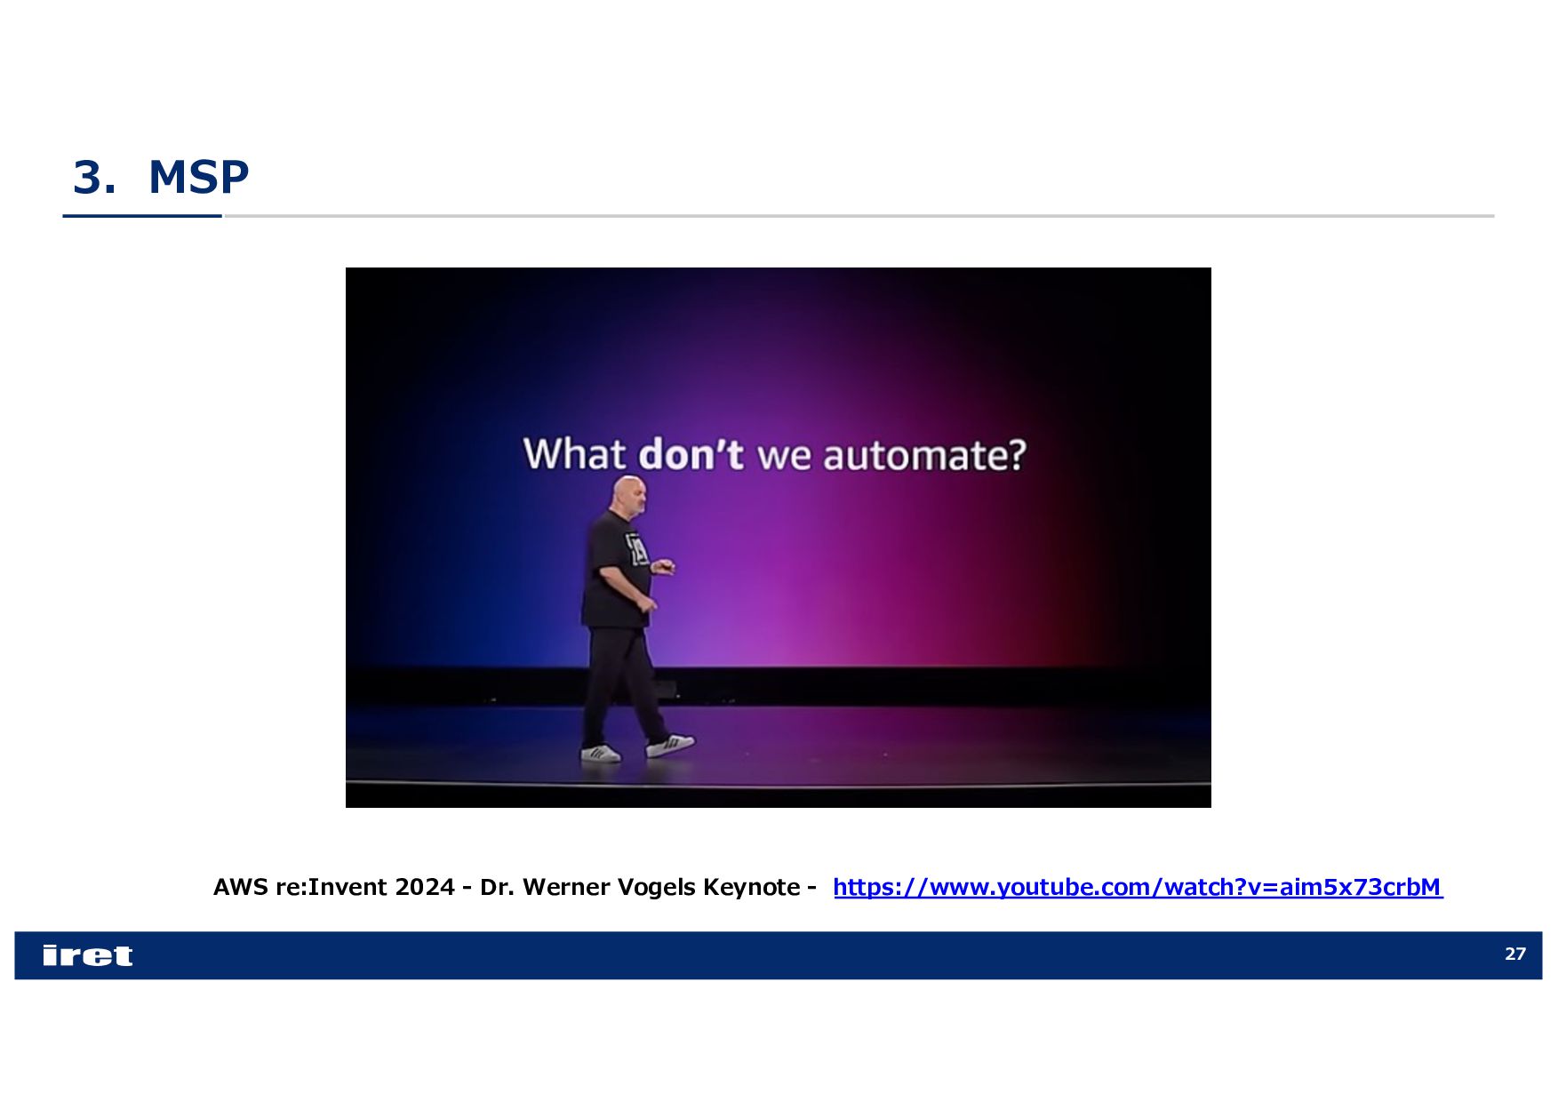Click the iret logo in footer
This screenshot has height=1102, width=1558.
tap(87, 955)
